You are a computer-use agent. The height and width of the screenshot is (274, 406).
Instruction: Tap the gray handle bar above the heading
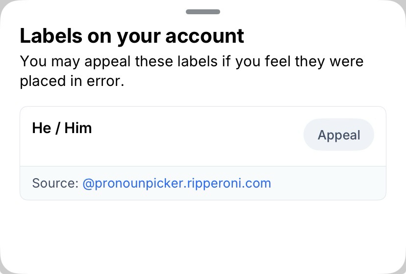pos(203,11)
